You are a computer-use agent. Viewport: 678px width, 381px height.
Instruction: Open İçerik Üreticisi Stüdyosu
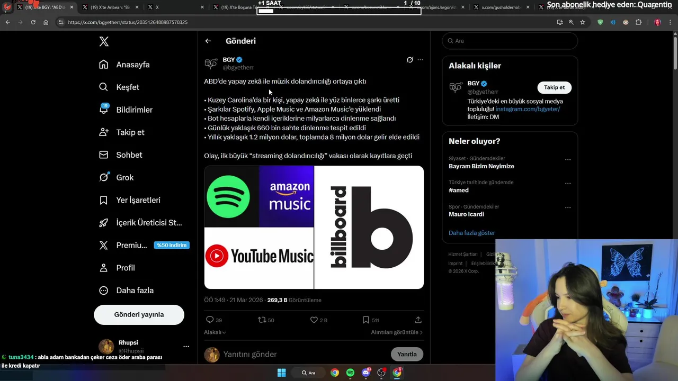(140, 223)
